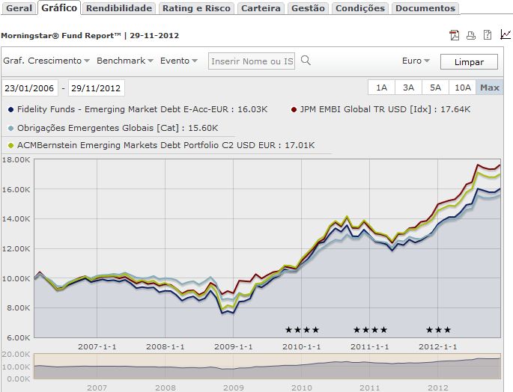The image size is (513, 392).
Task: Open the Condições tab
Action: pos(360,8)
